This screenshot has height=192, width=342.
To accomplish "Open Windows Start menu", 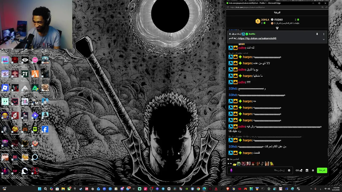I will tap(40, 189).
